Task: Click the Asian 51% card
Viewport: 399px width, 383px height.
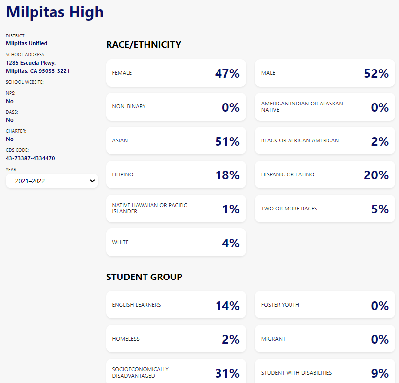Action: coord(176,141)
